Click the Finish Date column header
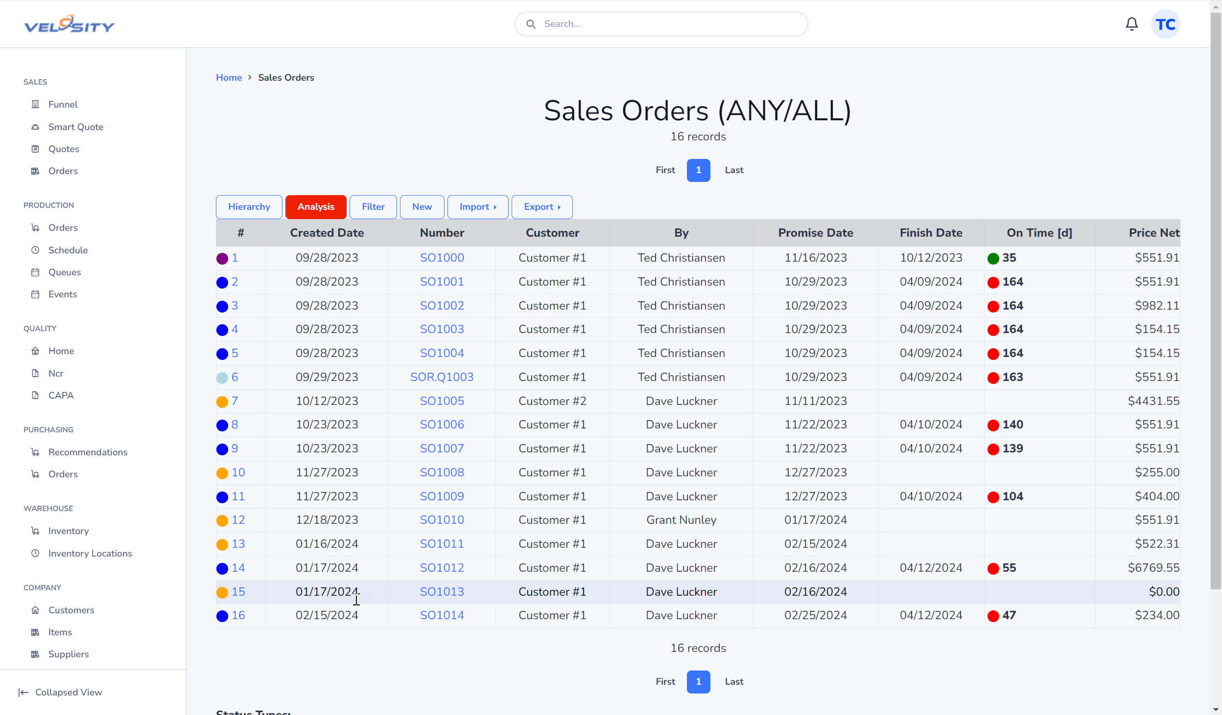The image size is (1222, 715). [931, 233]
